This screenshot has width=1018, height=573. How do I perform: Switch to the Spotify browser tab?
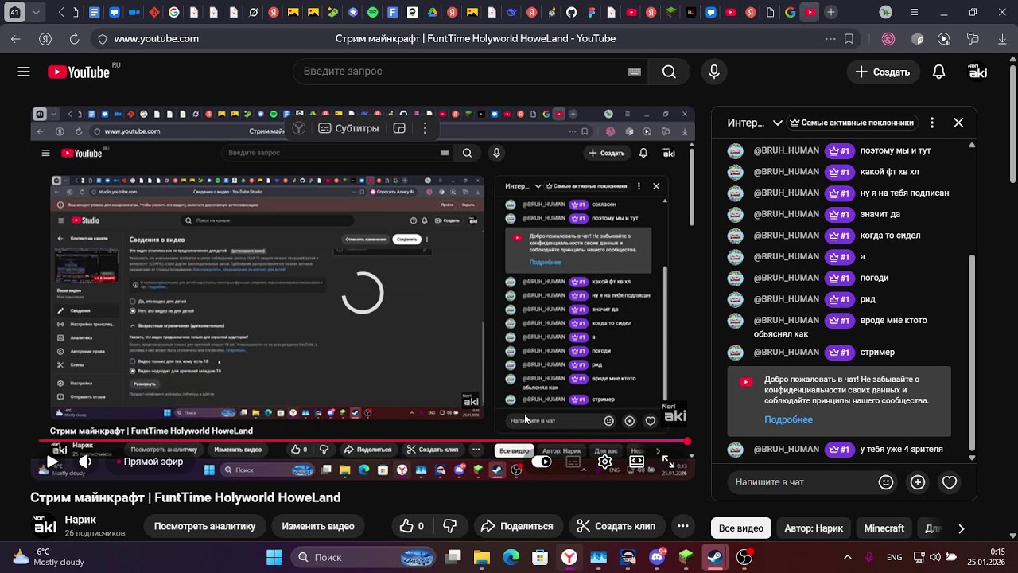coord(373,12)
